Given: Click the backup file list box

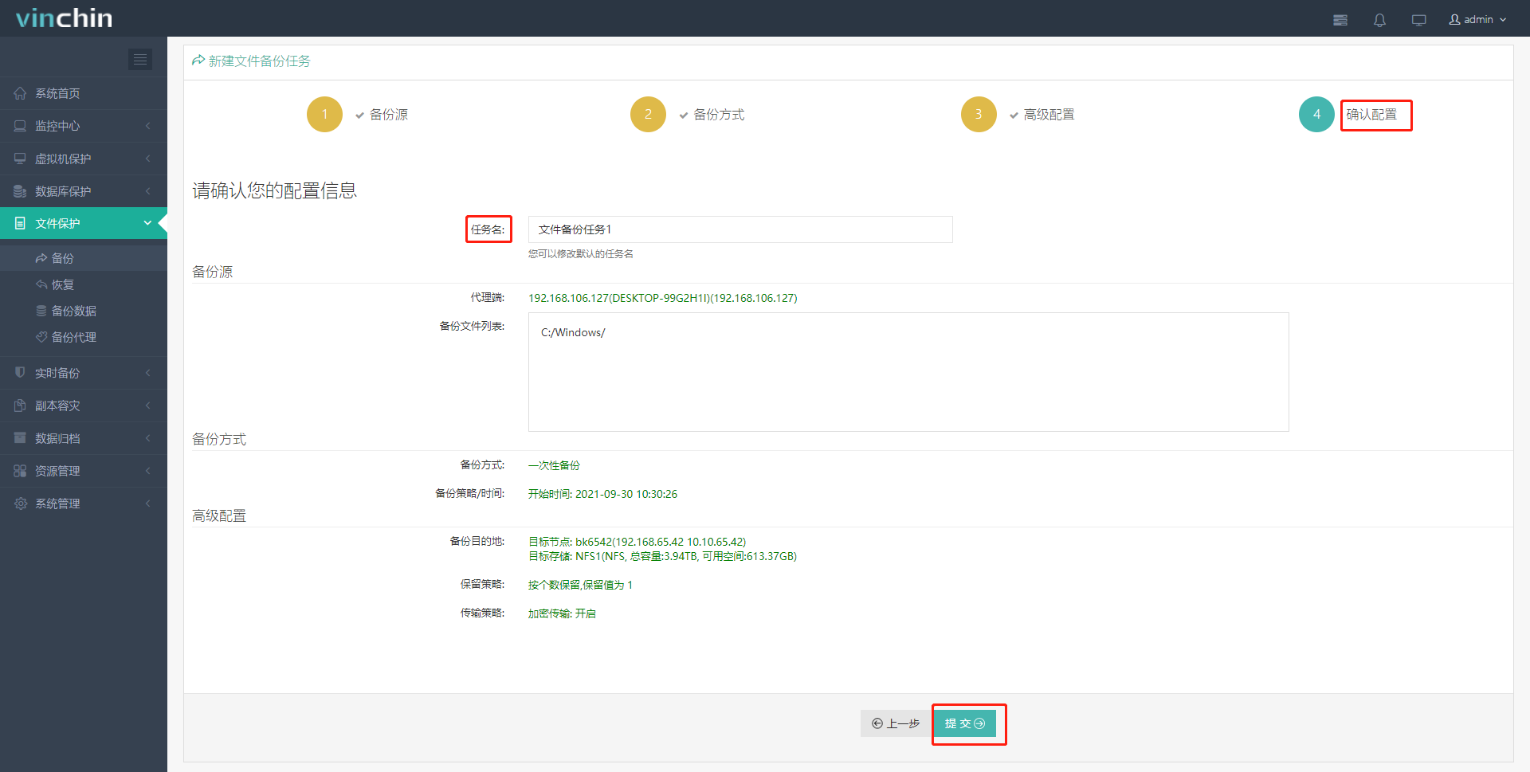Looking at the screenshot, I should click(x=908, y=372).
